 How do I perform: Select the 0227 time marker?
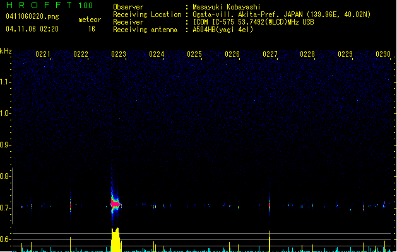pos(270,55)
